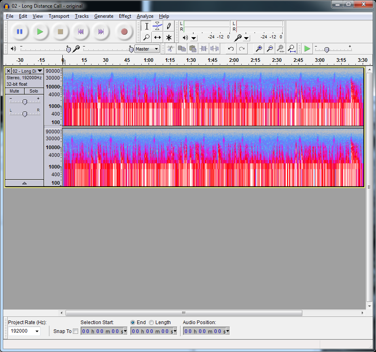This screenshot has height=352, width=376.
Task: Pause playback with the Pause button
Action: click(x=20, y=32)
